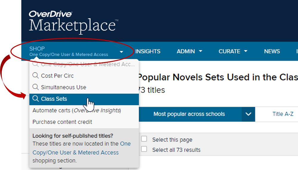Screen dimensions: 298x170
Task: Select Class Sets in the Shop menu
Action: pos(84,99)
